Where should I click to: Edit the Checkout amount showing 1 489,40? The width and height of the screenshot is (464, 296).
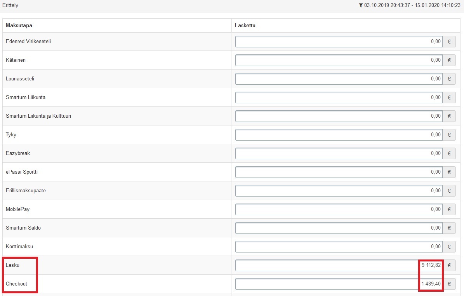339,284
